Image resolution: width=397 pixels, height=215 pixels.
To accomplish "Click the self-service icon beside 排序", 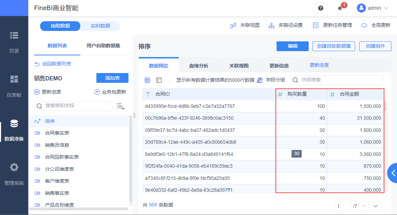I will (x=37, y=121).
